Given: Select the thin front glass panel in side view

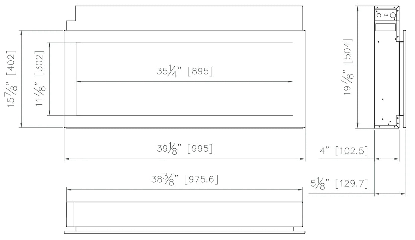Looking at the screenshot, I should point(405,79).
